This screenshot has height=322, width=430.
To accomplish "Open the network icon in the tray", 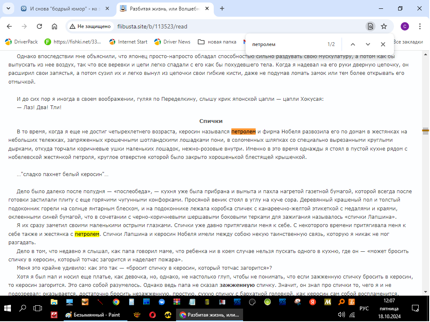I will click(x=352, y=315).
